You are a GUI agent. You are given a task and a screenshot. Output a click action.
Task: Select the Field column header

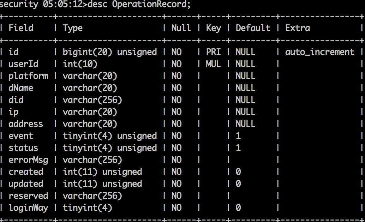[21, 28]
